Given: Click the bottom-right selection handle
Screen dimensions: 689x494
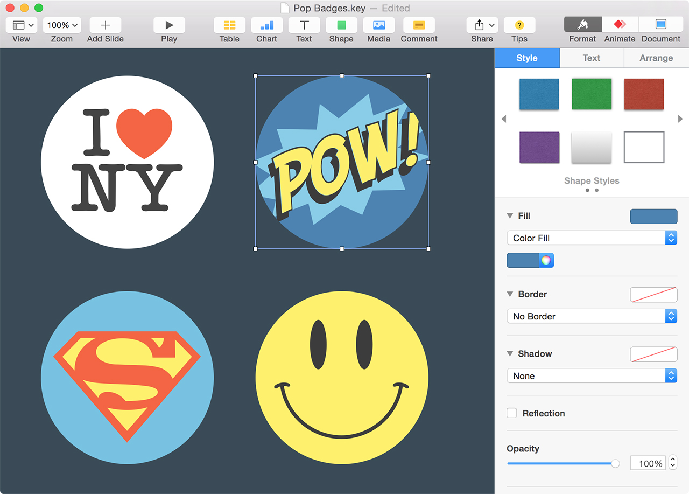Looking at the screenshot, I should pos(428,249).
